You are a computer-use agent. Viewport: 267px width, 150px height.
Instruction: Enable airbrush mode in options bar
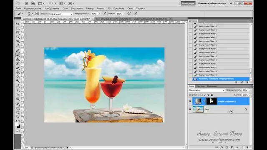pyautogui.click(x=129, y=14)
